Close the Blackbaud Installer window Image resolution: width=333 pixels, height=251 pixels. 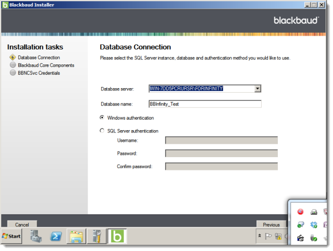[321, 5]
